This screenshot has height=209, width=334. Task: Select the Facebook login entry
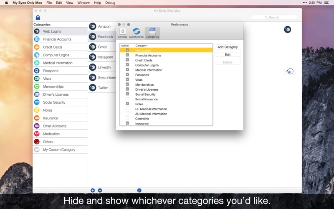pyautogui.click(x=102, y=37)
